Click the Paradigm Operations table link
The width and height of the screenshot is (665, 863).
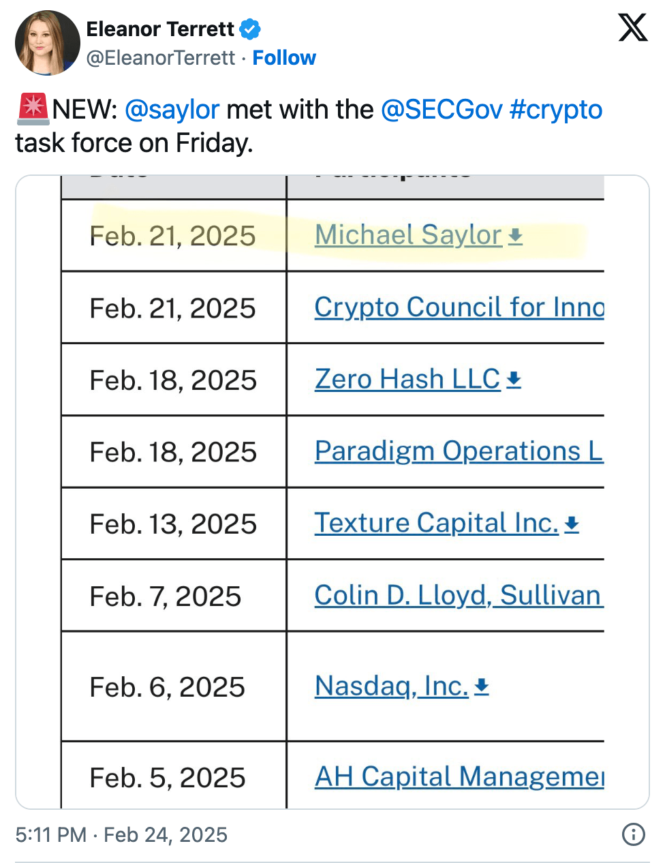[458, 451]
